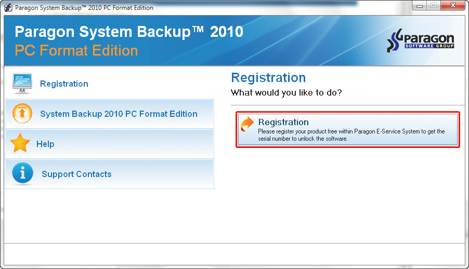The width and height of the screenshot is (469, 269).
Task: Click the orange PC Format Edition subtitle
Action: [76, 50]
